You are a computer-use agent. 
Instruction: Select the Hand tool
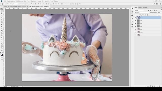pos(2,48)
